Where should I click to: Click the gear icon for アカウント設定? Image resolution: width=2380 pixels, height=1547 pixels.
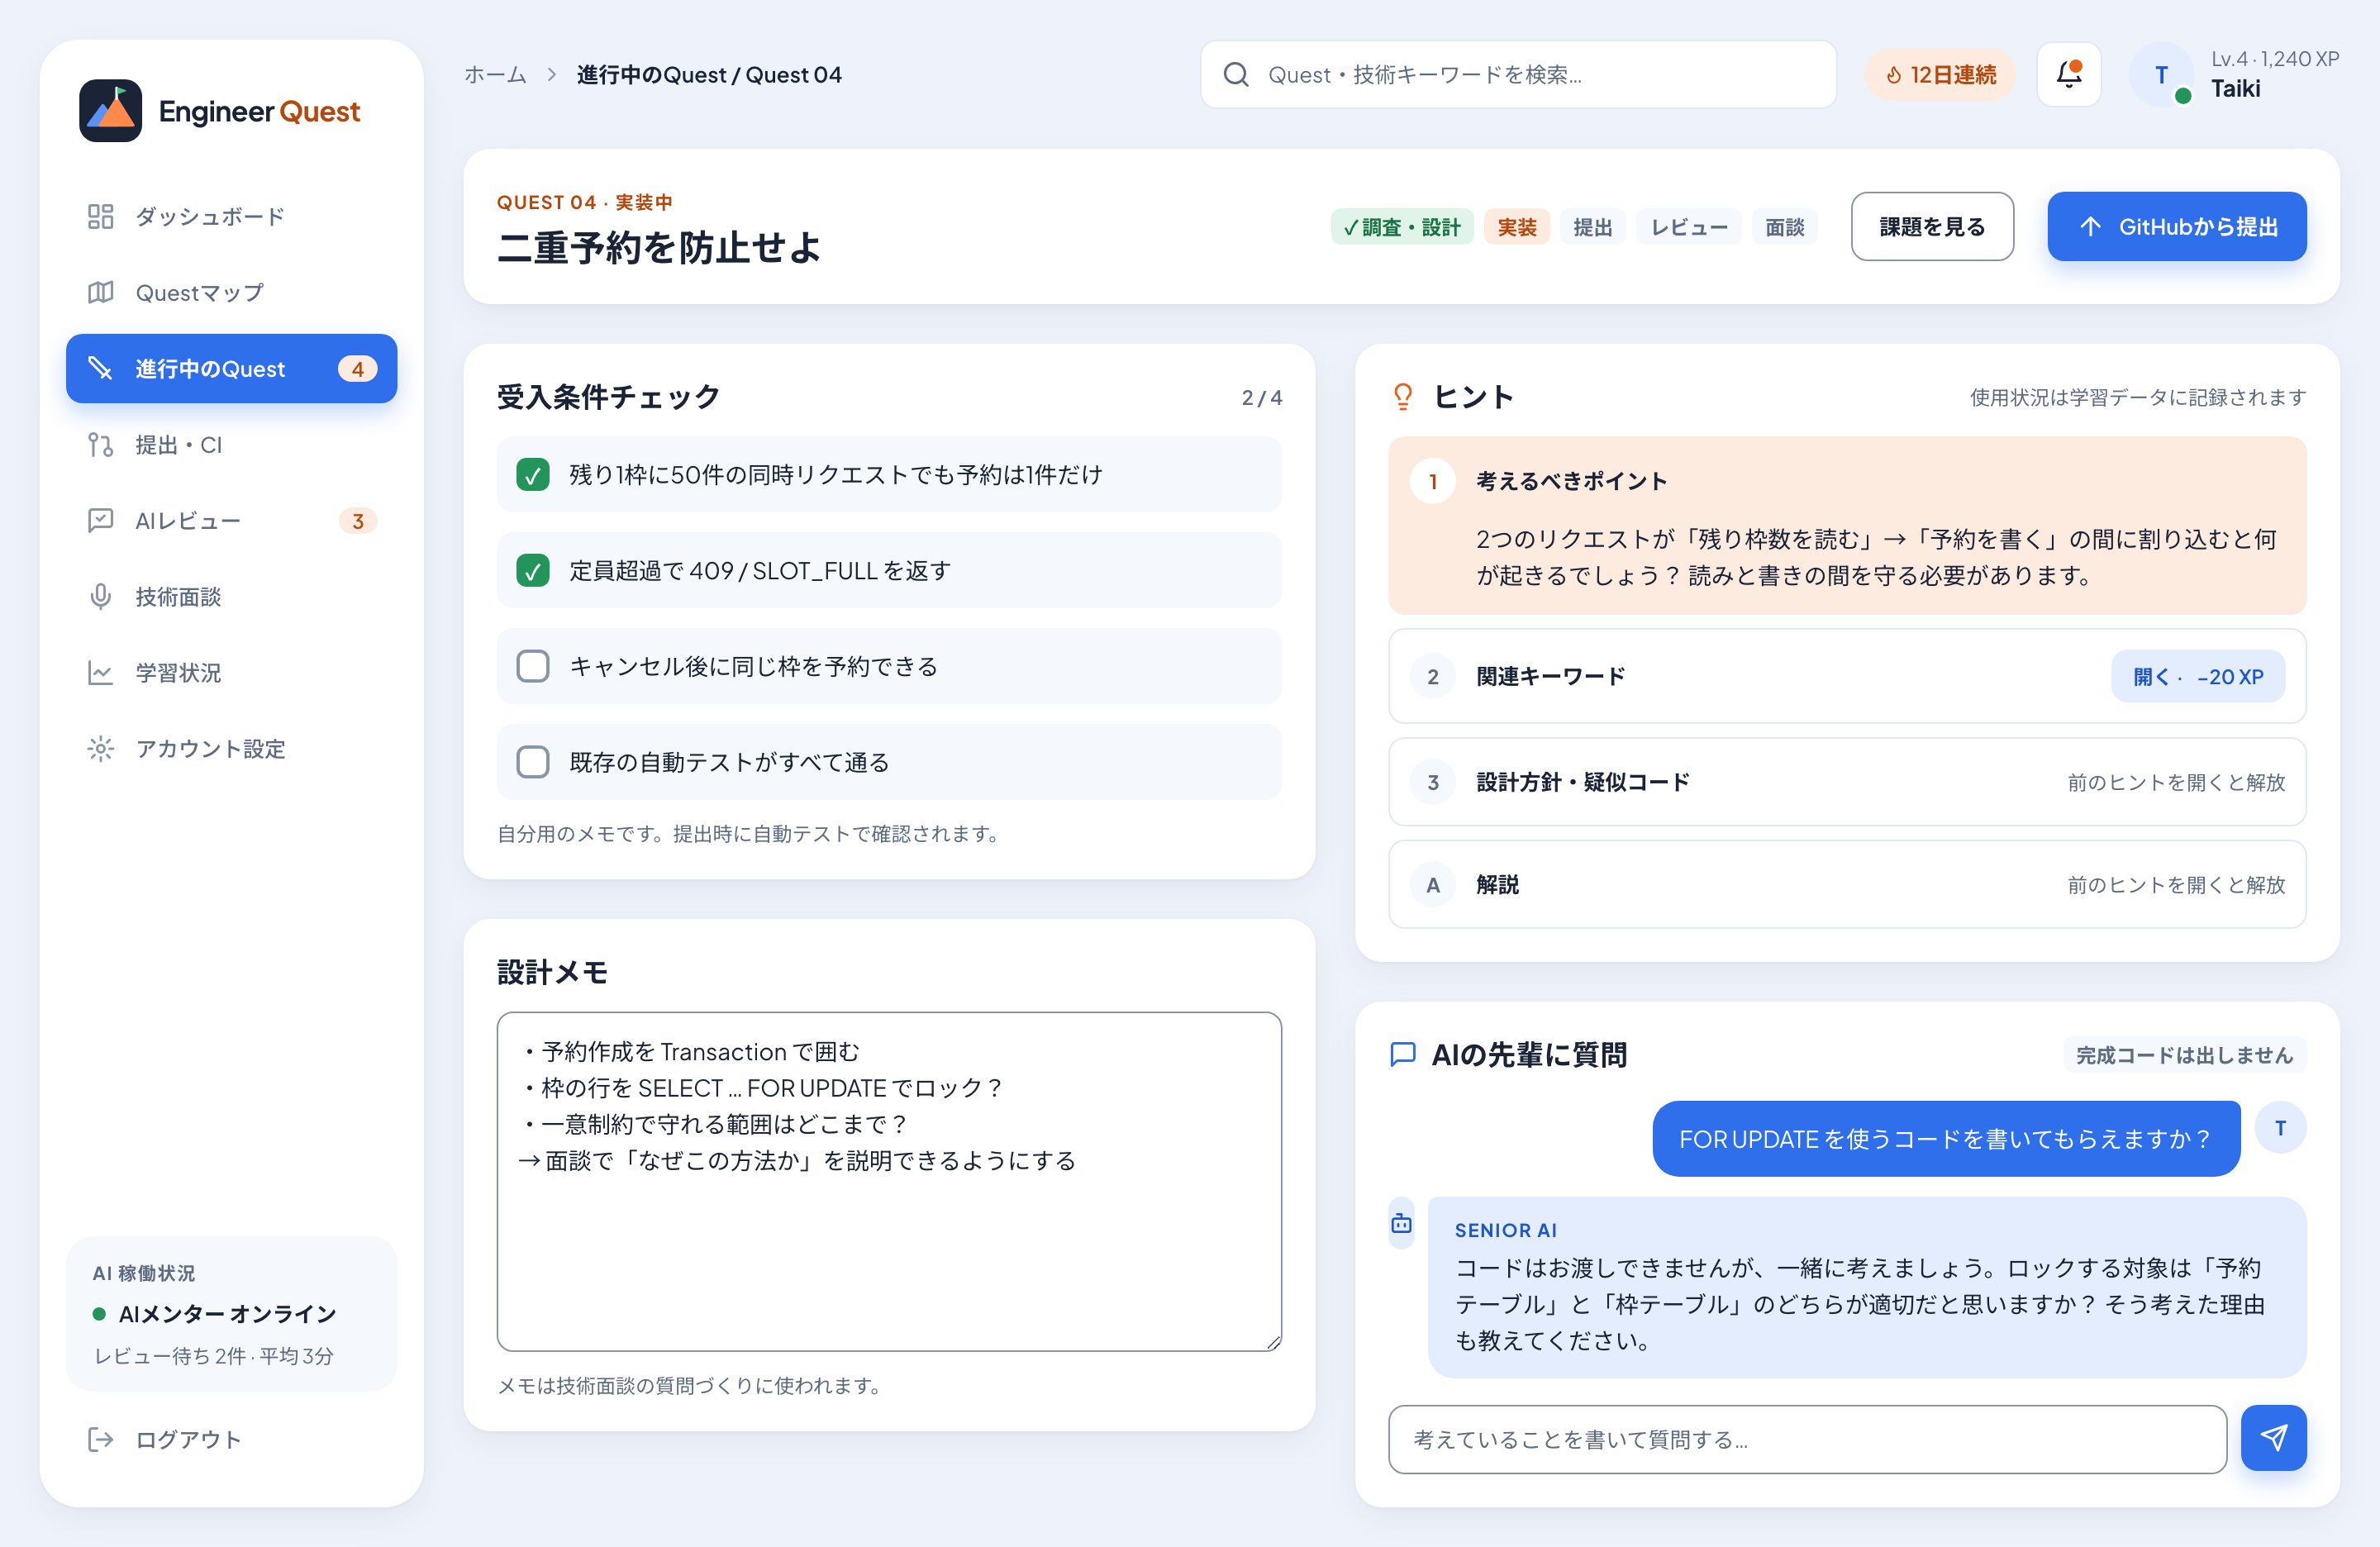100,748
